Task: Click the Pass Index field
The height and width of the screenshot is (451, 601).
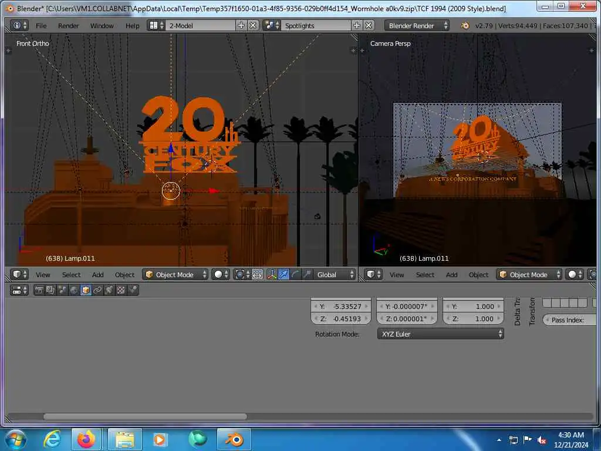Action: 570,320
